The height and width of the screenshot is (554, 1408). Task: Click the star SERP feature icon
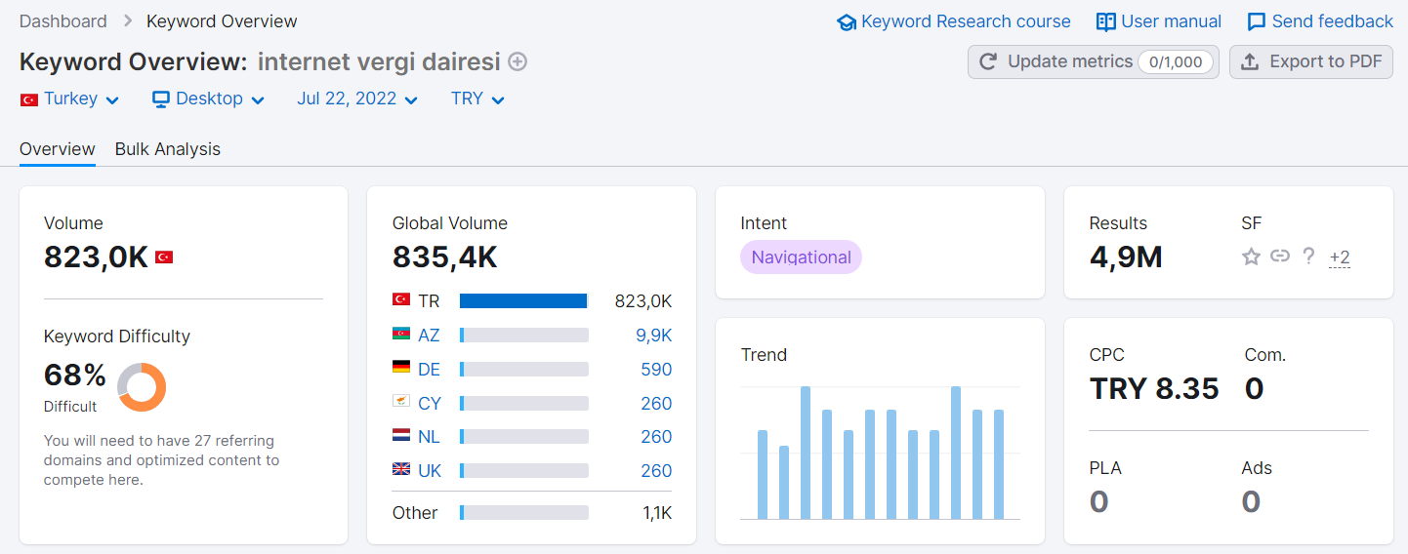(1251, 257)
